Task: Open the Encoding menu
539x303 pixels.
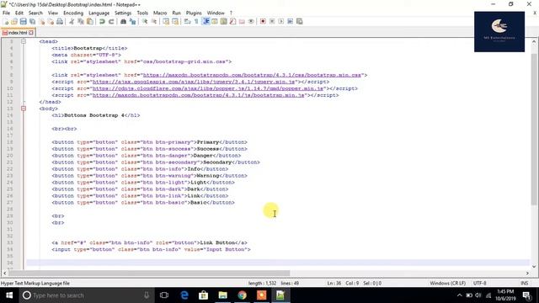Action: click(x=73, y=13)
